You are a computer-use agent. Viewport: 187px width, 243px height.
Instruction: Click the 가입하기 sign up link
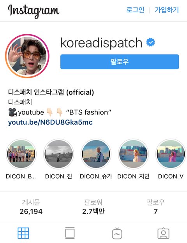tap(167, 10)
